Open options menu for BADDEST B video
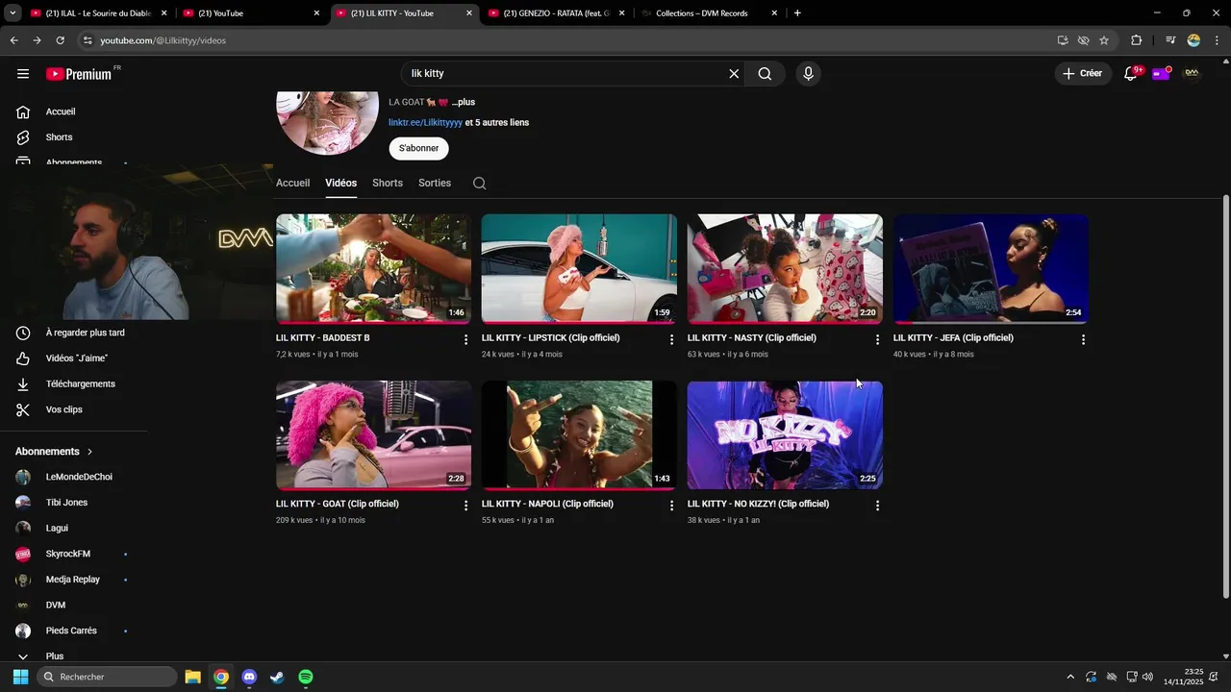This screenshot has width=1231, height=692. (466, 339)
